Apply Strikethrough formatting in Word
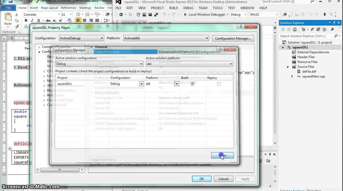The height and width of the screenshot is (191, 343). [x=48, y=20]
